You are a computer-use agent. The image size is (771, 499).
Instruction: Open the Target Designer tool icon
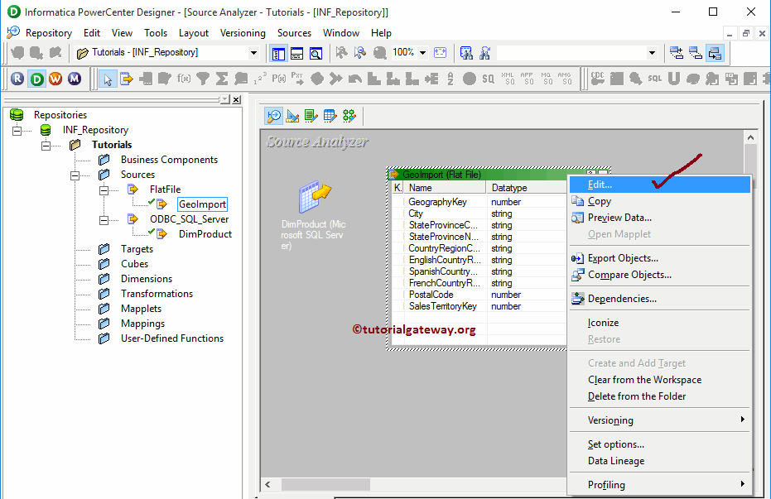292,116
